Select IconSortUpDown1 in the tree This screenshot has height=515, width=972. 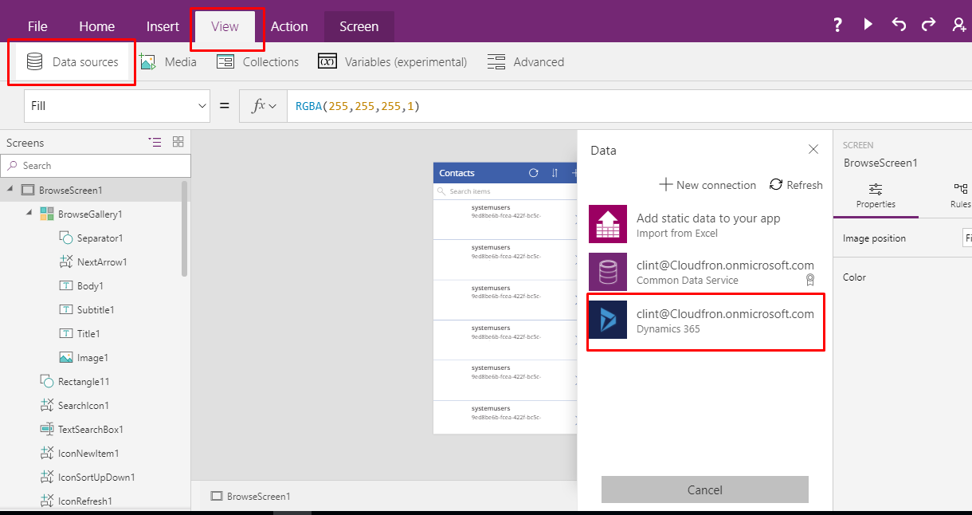[96, 478]
